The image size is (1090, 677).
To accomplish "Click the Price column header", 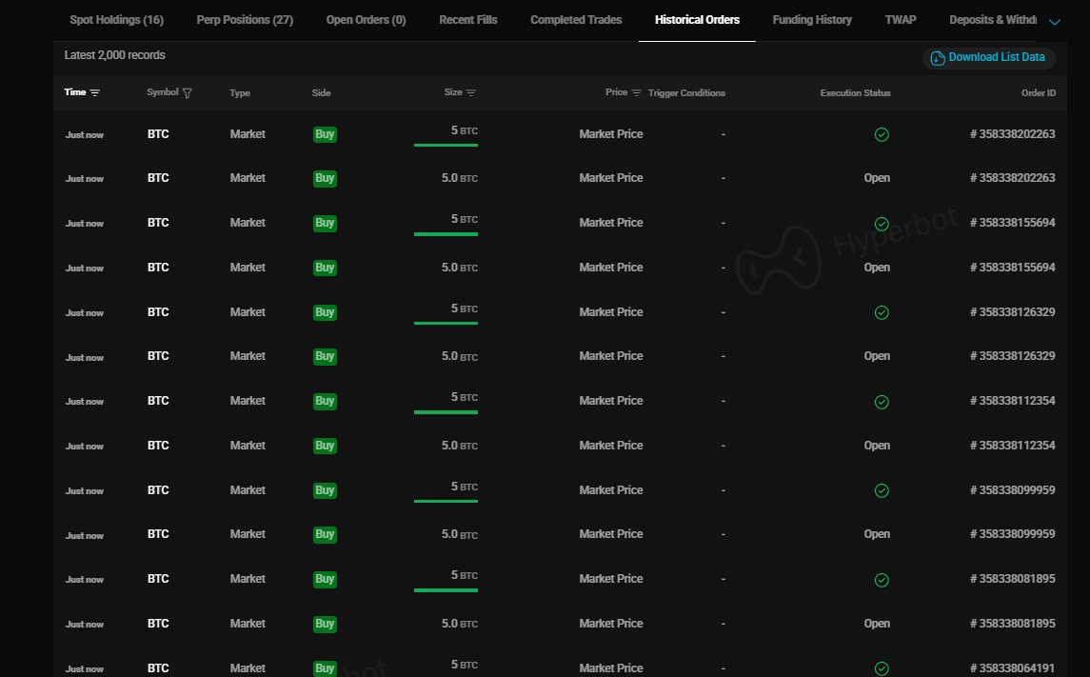I will pos(617,92).
